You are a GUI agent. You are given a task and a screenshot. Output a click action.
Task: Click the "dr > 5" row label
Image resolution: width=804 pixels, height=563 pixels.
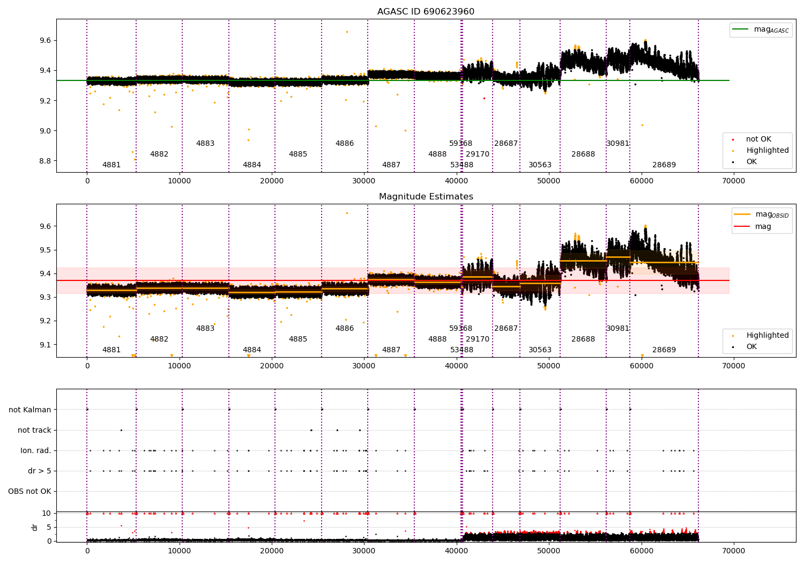pyautogui.click(x=40, y=471)
